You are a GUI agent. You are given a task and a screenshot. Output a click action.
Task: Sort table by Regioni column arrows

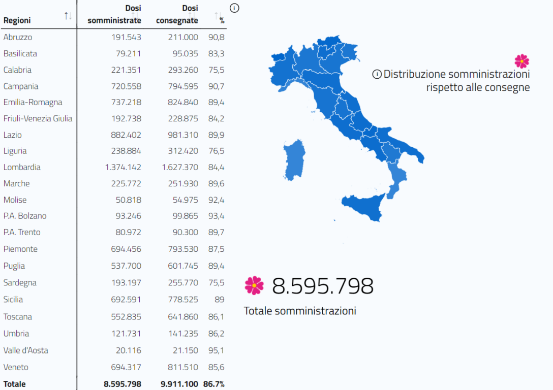click(x=68, y=16)
